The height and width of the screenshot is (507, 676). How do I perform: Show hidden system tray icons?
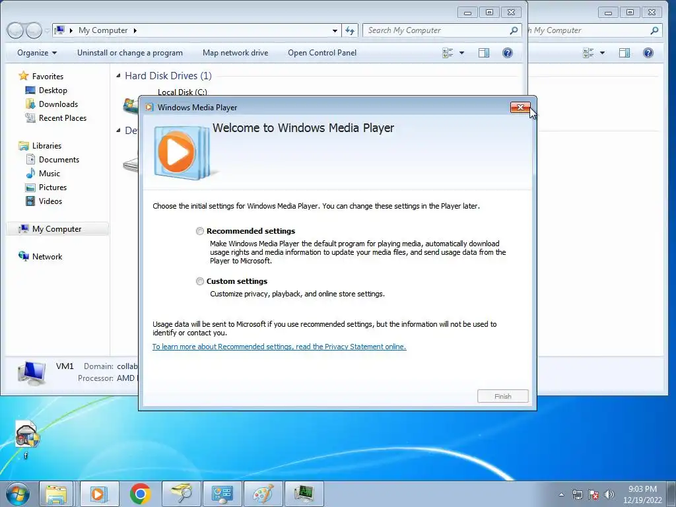[x=561, y=494]
